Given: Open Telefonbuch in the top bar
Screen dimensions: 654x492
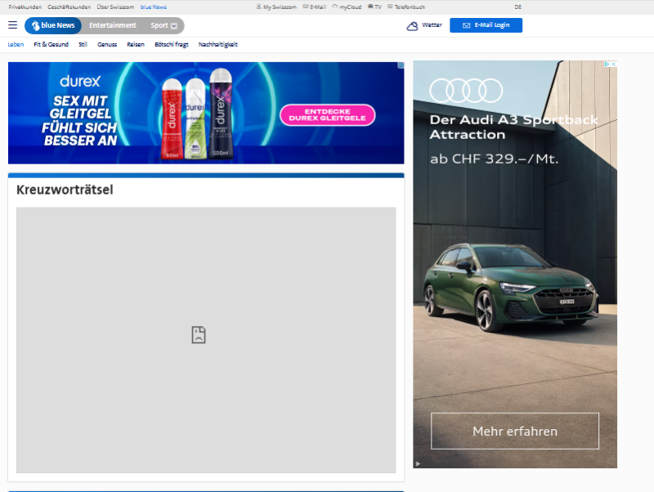Looking at the screenshot, I should 406,7.
